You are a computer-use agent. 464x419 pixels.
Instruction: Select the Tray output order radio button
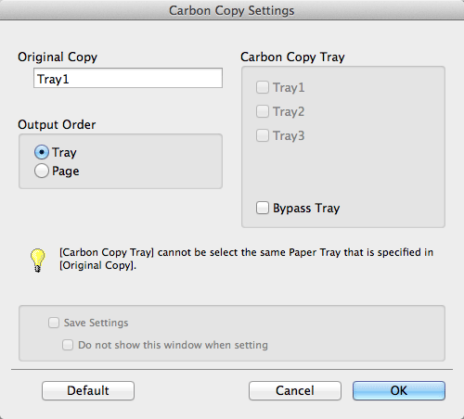click(42, 152)
